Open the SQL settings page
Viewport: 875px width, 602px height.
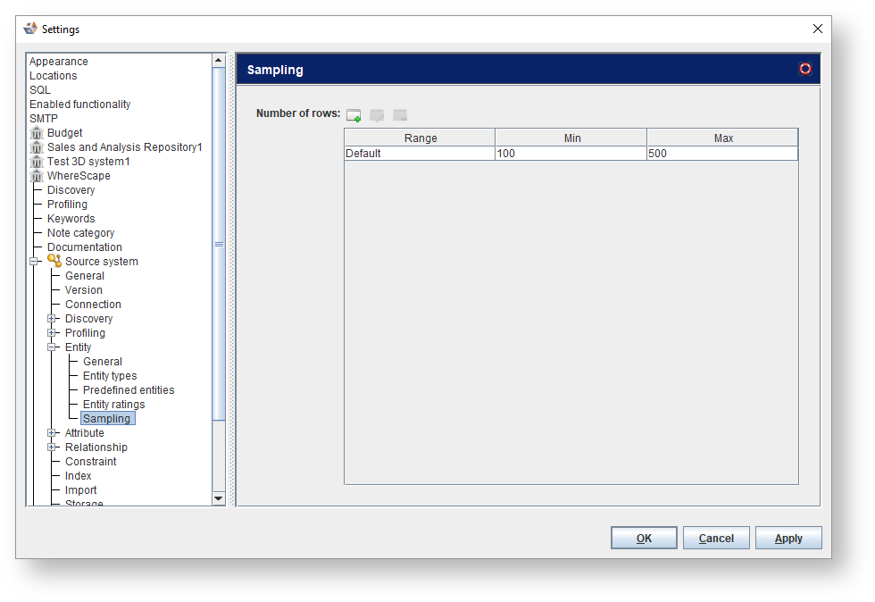(40, 90)
